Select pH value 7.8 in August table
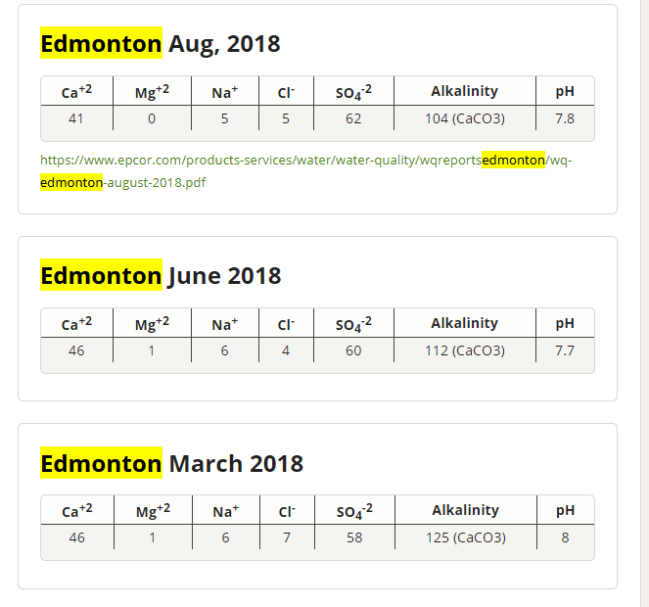Image resolution: width=649 pixels, height=607 pixels. pyautogui.click(x=565, y=118)
